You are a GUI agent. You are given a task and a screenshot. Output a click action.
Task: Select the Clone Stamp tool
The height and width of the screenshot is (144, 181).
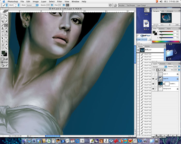(x=3, y=28)
